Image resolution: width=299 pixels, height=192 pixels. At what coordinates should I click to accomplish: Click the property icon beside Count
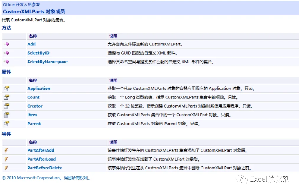pos(6,97)
